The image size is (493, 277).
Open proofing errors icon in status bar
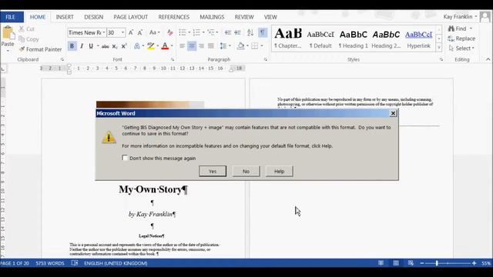pyautogui.click(x=75, y=263)
